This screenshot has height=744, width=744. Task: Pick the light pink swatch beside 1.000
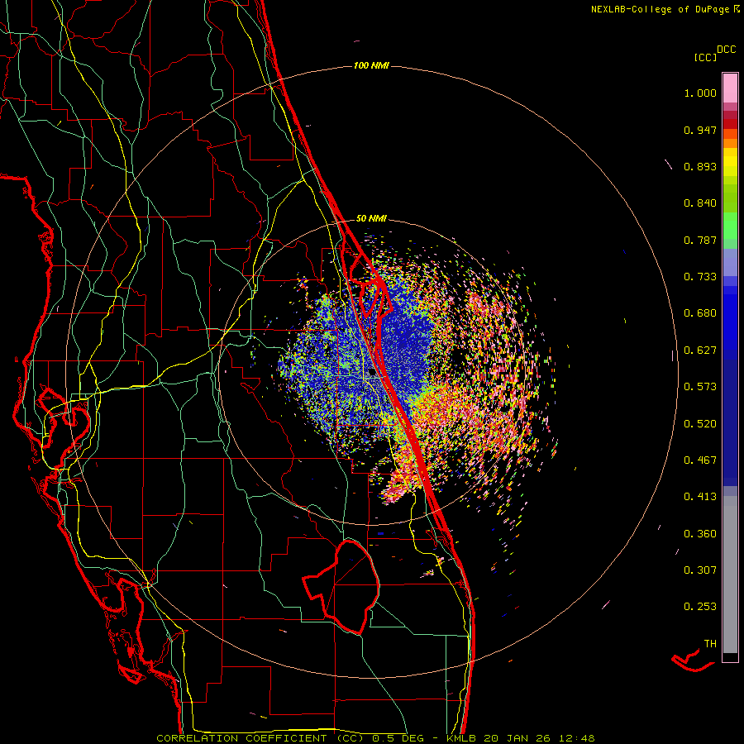[730, 88]
